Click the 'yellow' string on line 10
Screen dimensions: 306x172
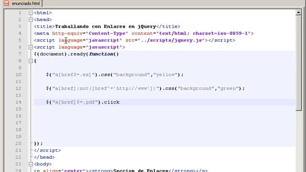click(165, 75)
